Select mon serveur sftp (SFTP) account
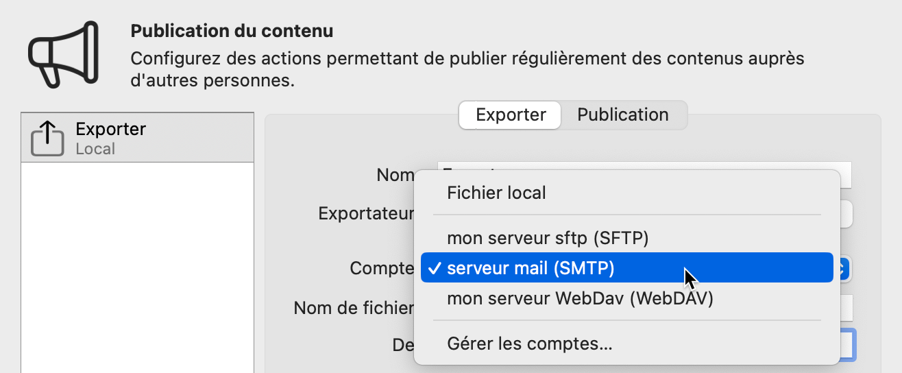 click(547, 238)
